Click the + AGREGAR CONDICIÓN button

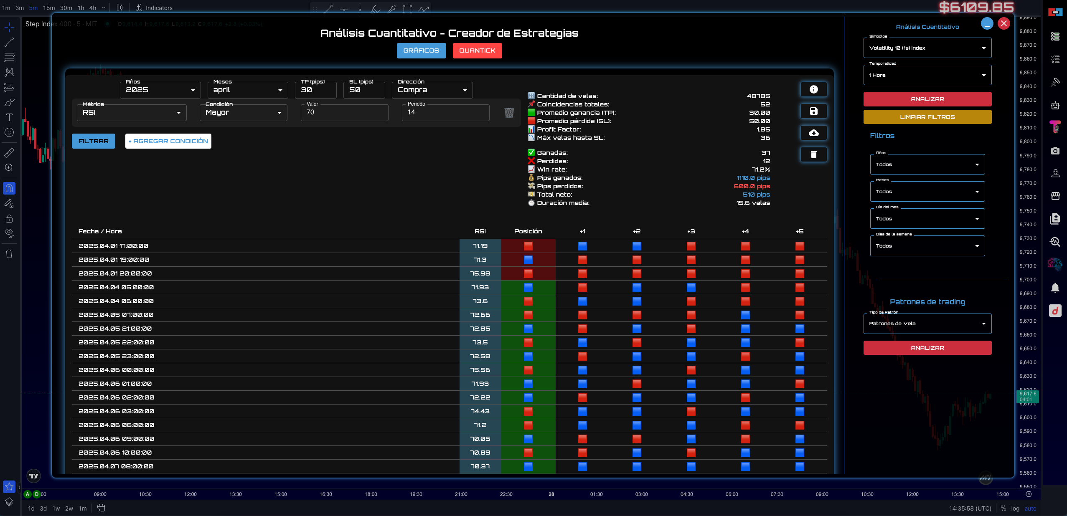coord(168,141)
